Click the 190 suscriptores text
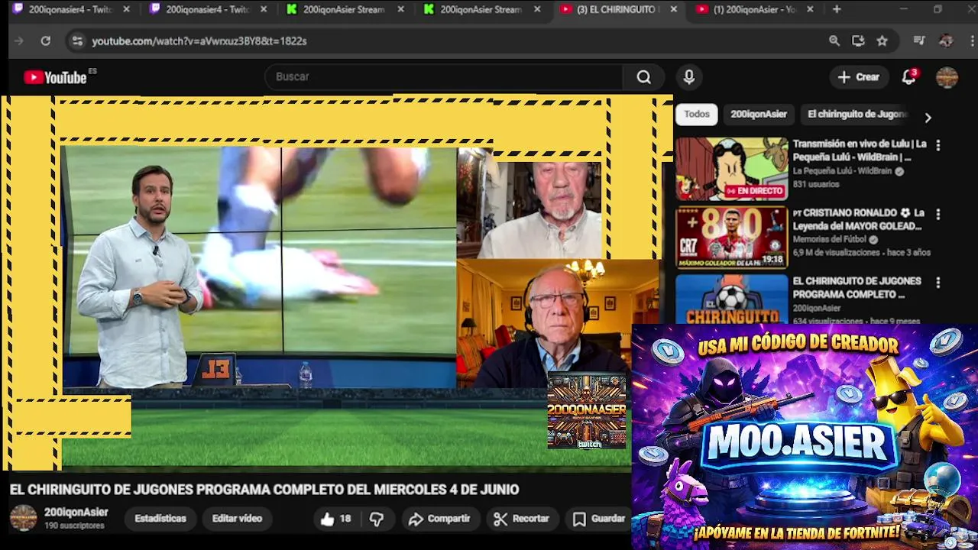Viewport: 978px width, 550px height. (x=74, y=526)
